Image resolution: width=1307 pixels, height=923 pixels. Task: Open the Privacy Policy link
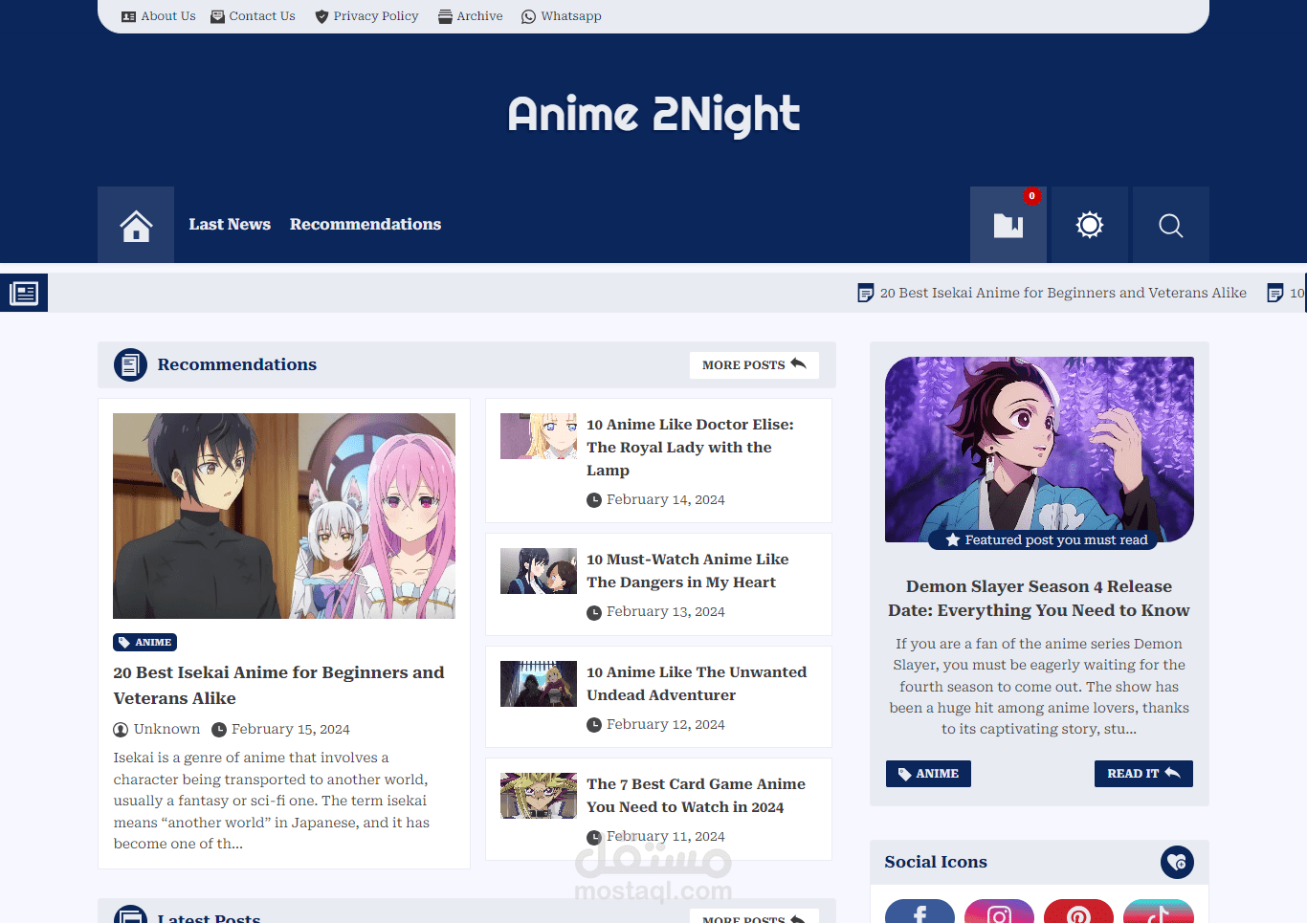point(366,16)
